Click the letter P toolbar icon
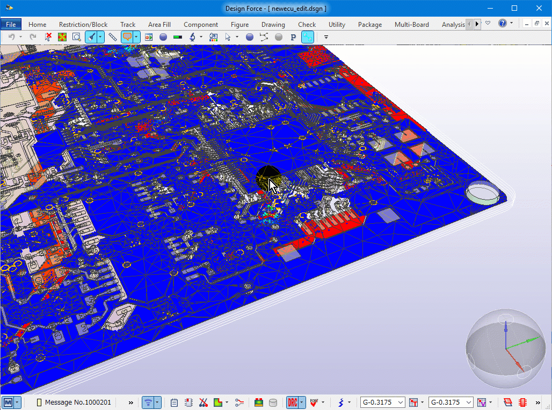This screenshot has width=552, height=410. (x=293, y=37)
